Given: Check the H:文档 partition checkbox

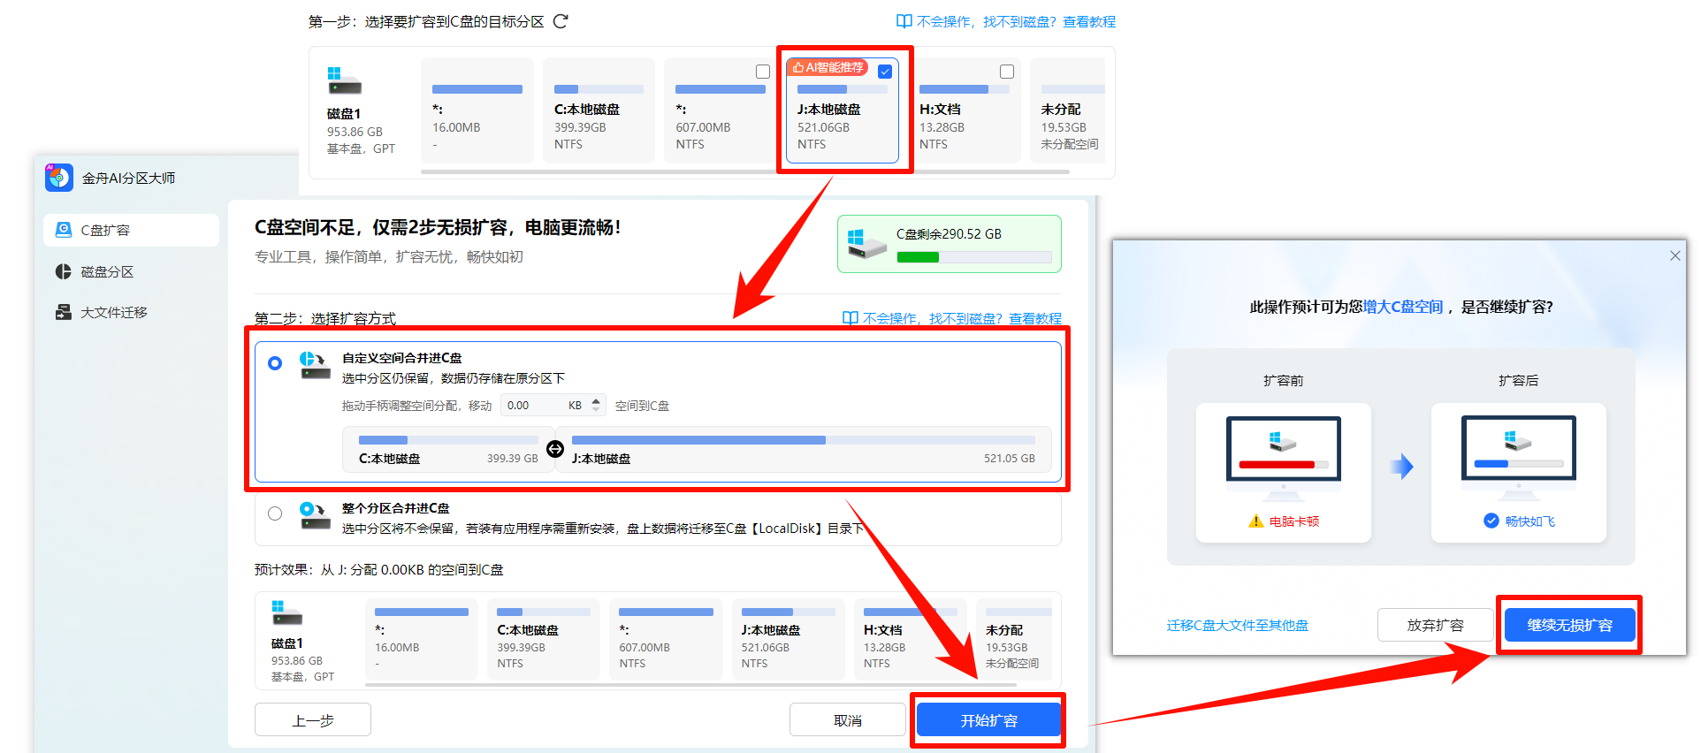Looking at the screenshot, I should pyautogui.click(x=1006, y=72).
